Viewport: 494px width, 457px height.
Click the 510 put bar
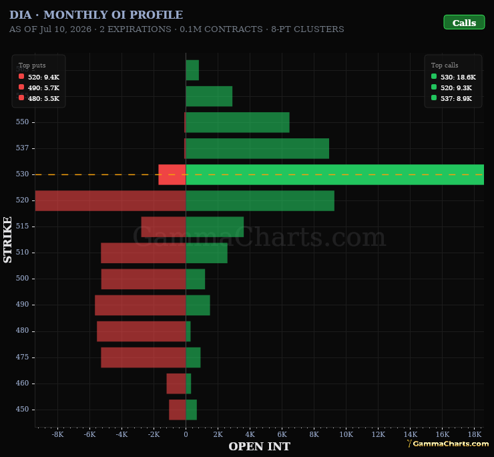[x=144, y=253]
